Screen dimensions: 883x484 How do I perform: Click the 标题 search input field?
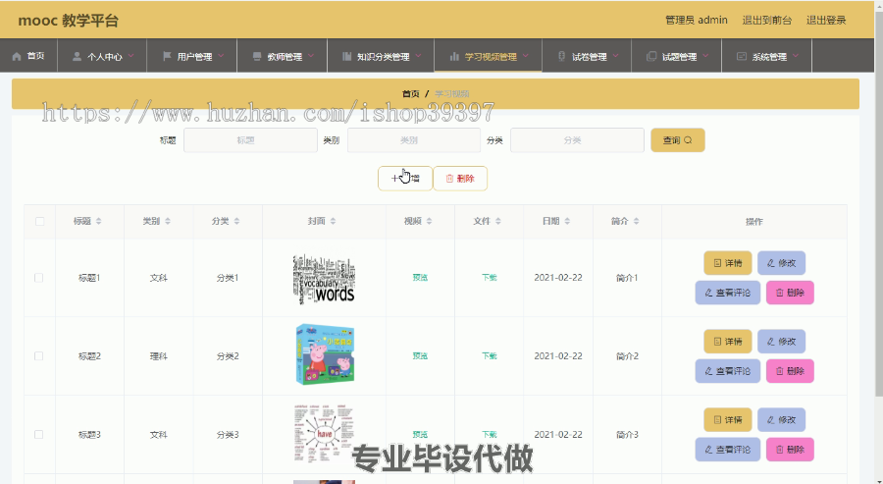pyautogui.click(x=250, y=140)
